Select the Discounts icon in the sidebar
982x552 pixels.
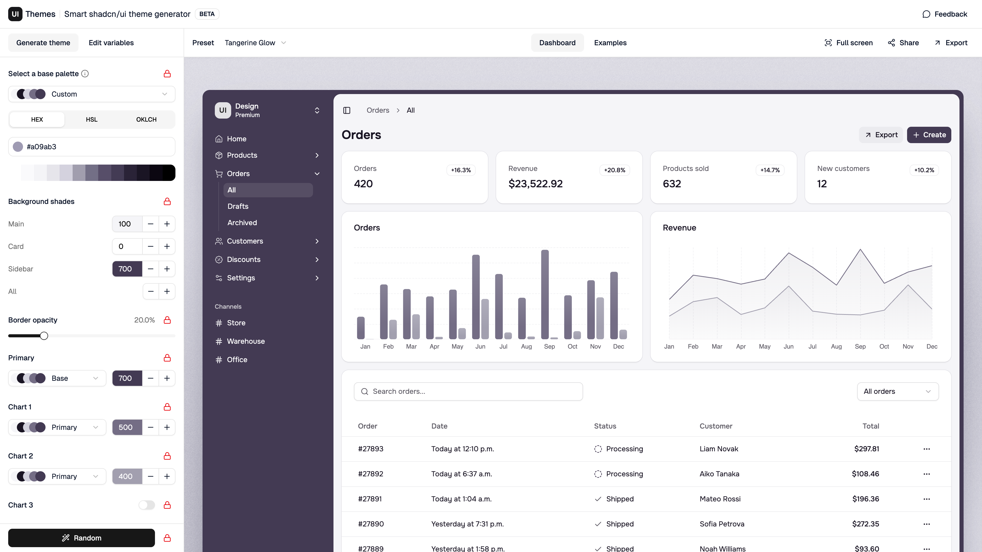pos(218,259)
